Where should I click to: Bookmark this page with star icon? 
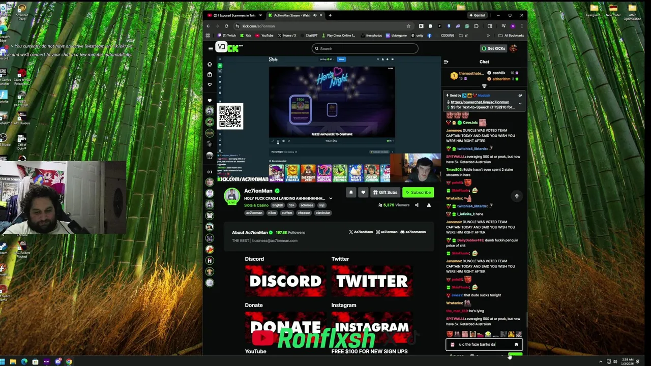(x=408, y=26)
